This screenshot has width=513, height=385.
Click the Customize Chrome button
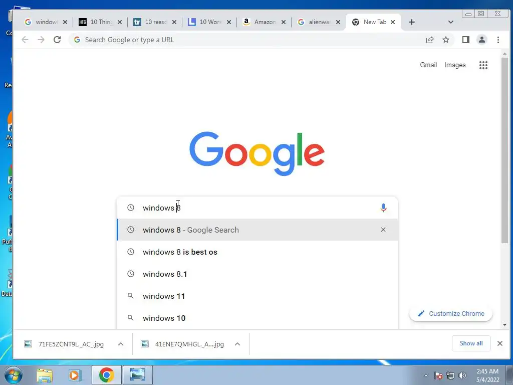pyautogui.click(x=451, y=314)
